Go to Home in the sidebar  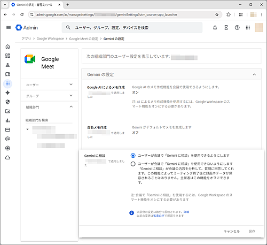tap(7, 47)
